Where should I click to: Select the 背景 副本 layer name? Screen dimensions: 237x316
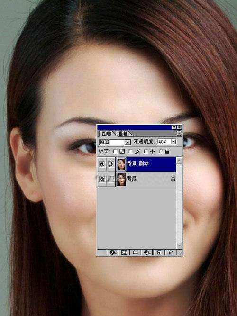pos(138,163)
